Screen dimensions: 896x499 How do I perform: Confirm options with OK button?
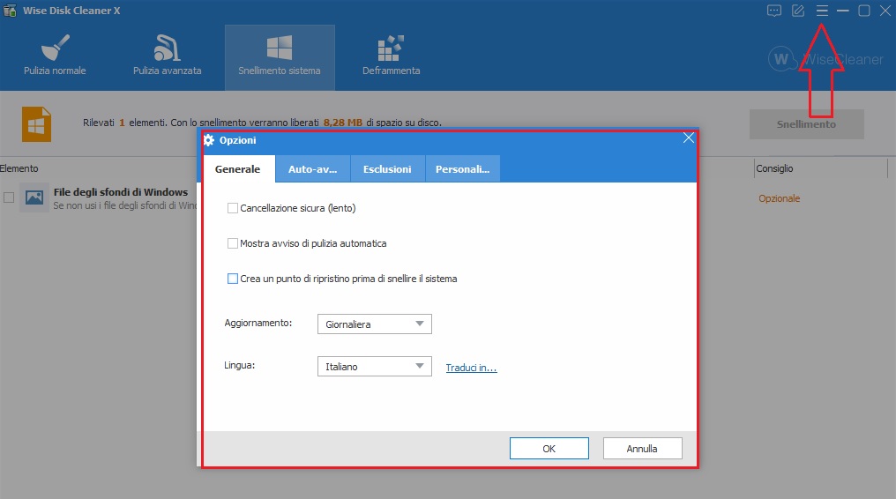click(x=549, y=448)
